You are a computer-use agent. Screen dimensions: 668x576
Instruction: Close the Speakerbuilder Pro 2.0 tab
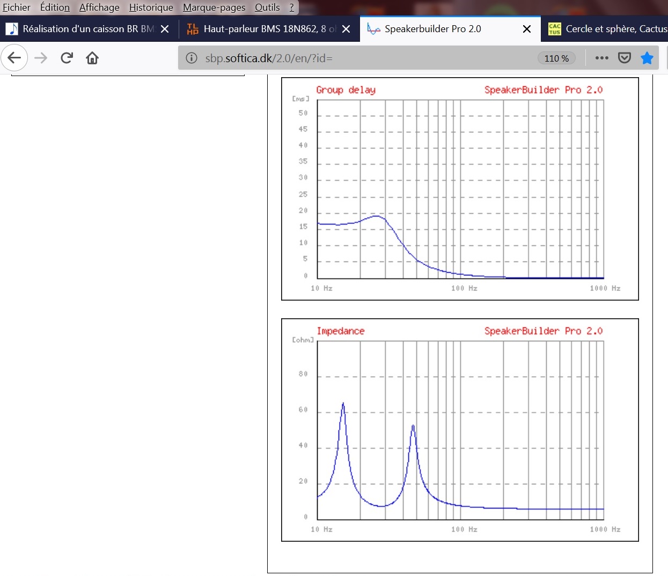pos(527,29)
